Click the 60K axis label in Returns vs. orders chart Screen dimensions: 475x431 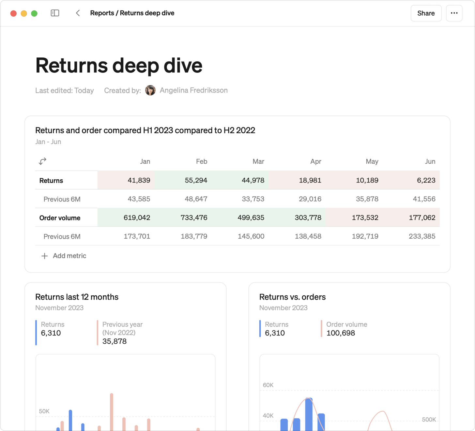coord(268,385)
